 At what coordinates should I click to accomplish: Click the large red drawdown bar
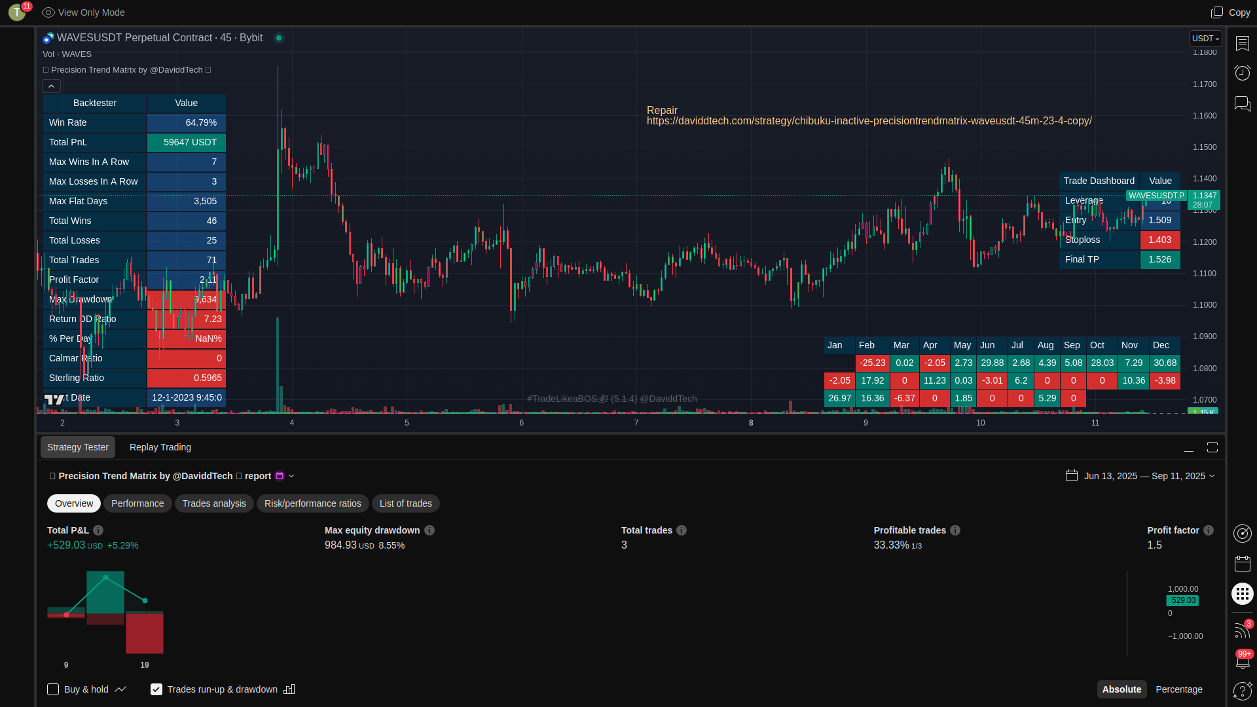point(145,634)
